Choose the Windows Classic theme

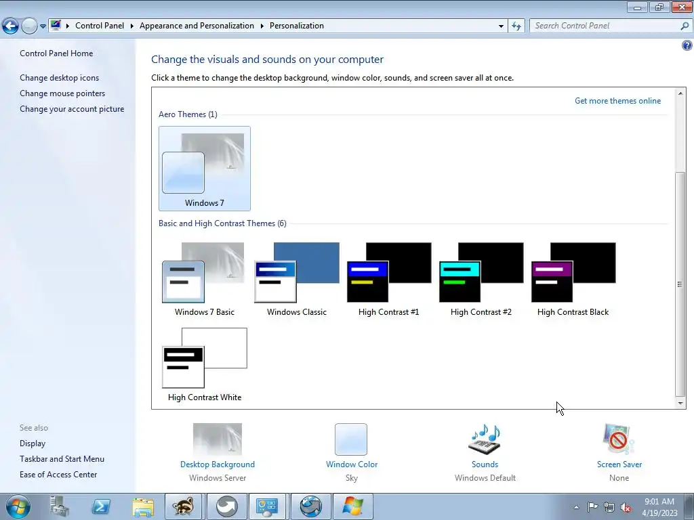pos(297,280)
